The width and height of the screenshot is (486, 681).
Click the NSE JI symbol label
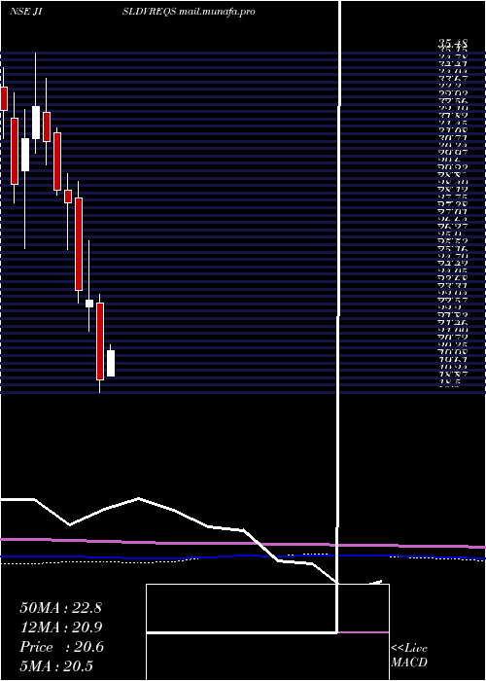coord(25,12)
